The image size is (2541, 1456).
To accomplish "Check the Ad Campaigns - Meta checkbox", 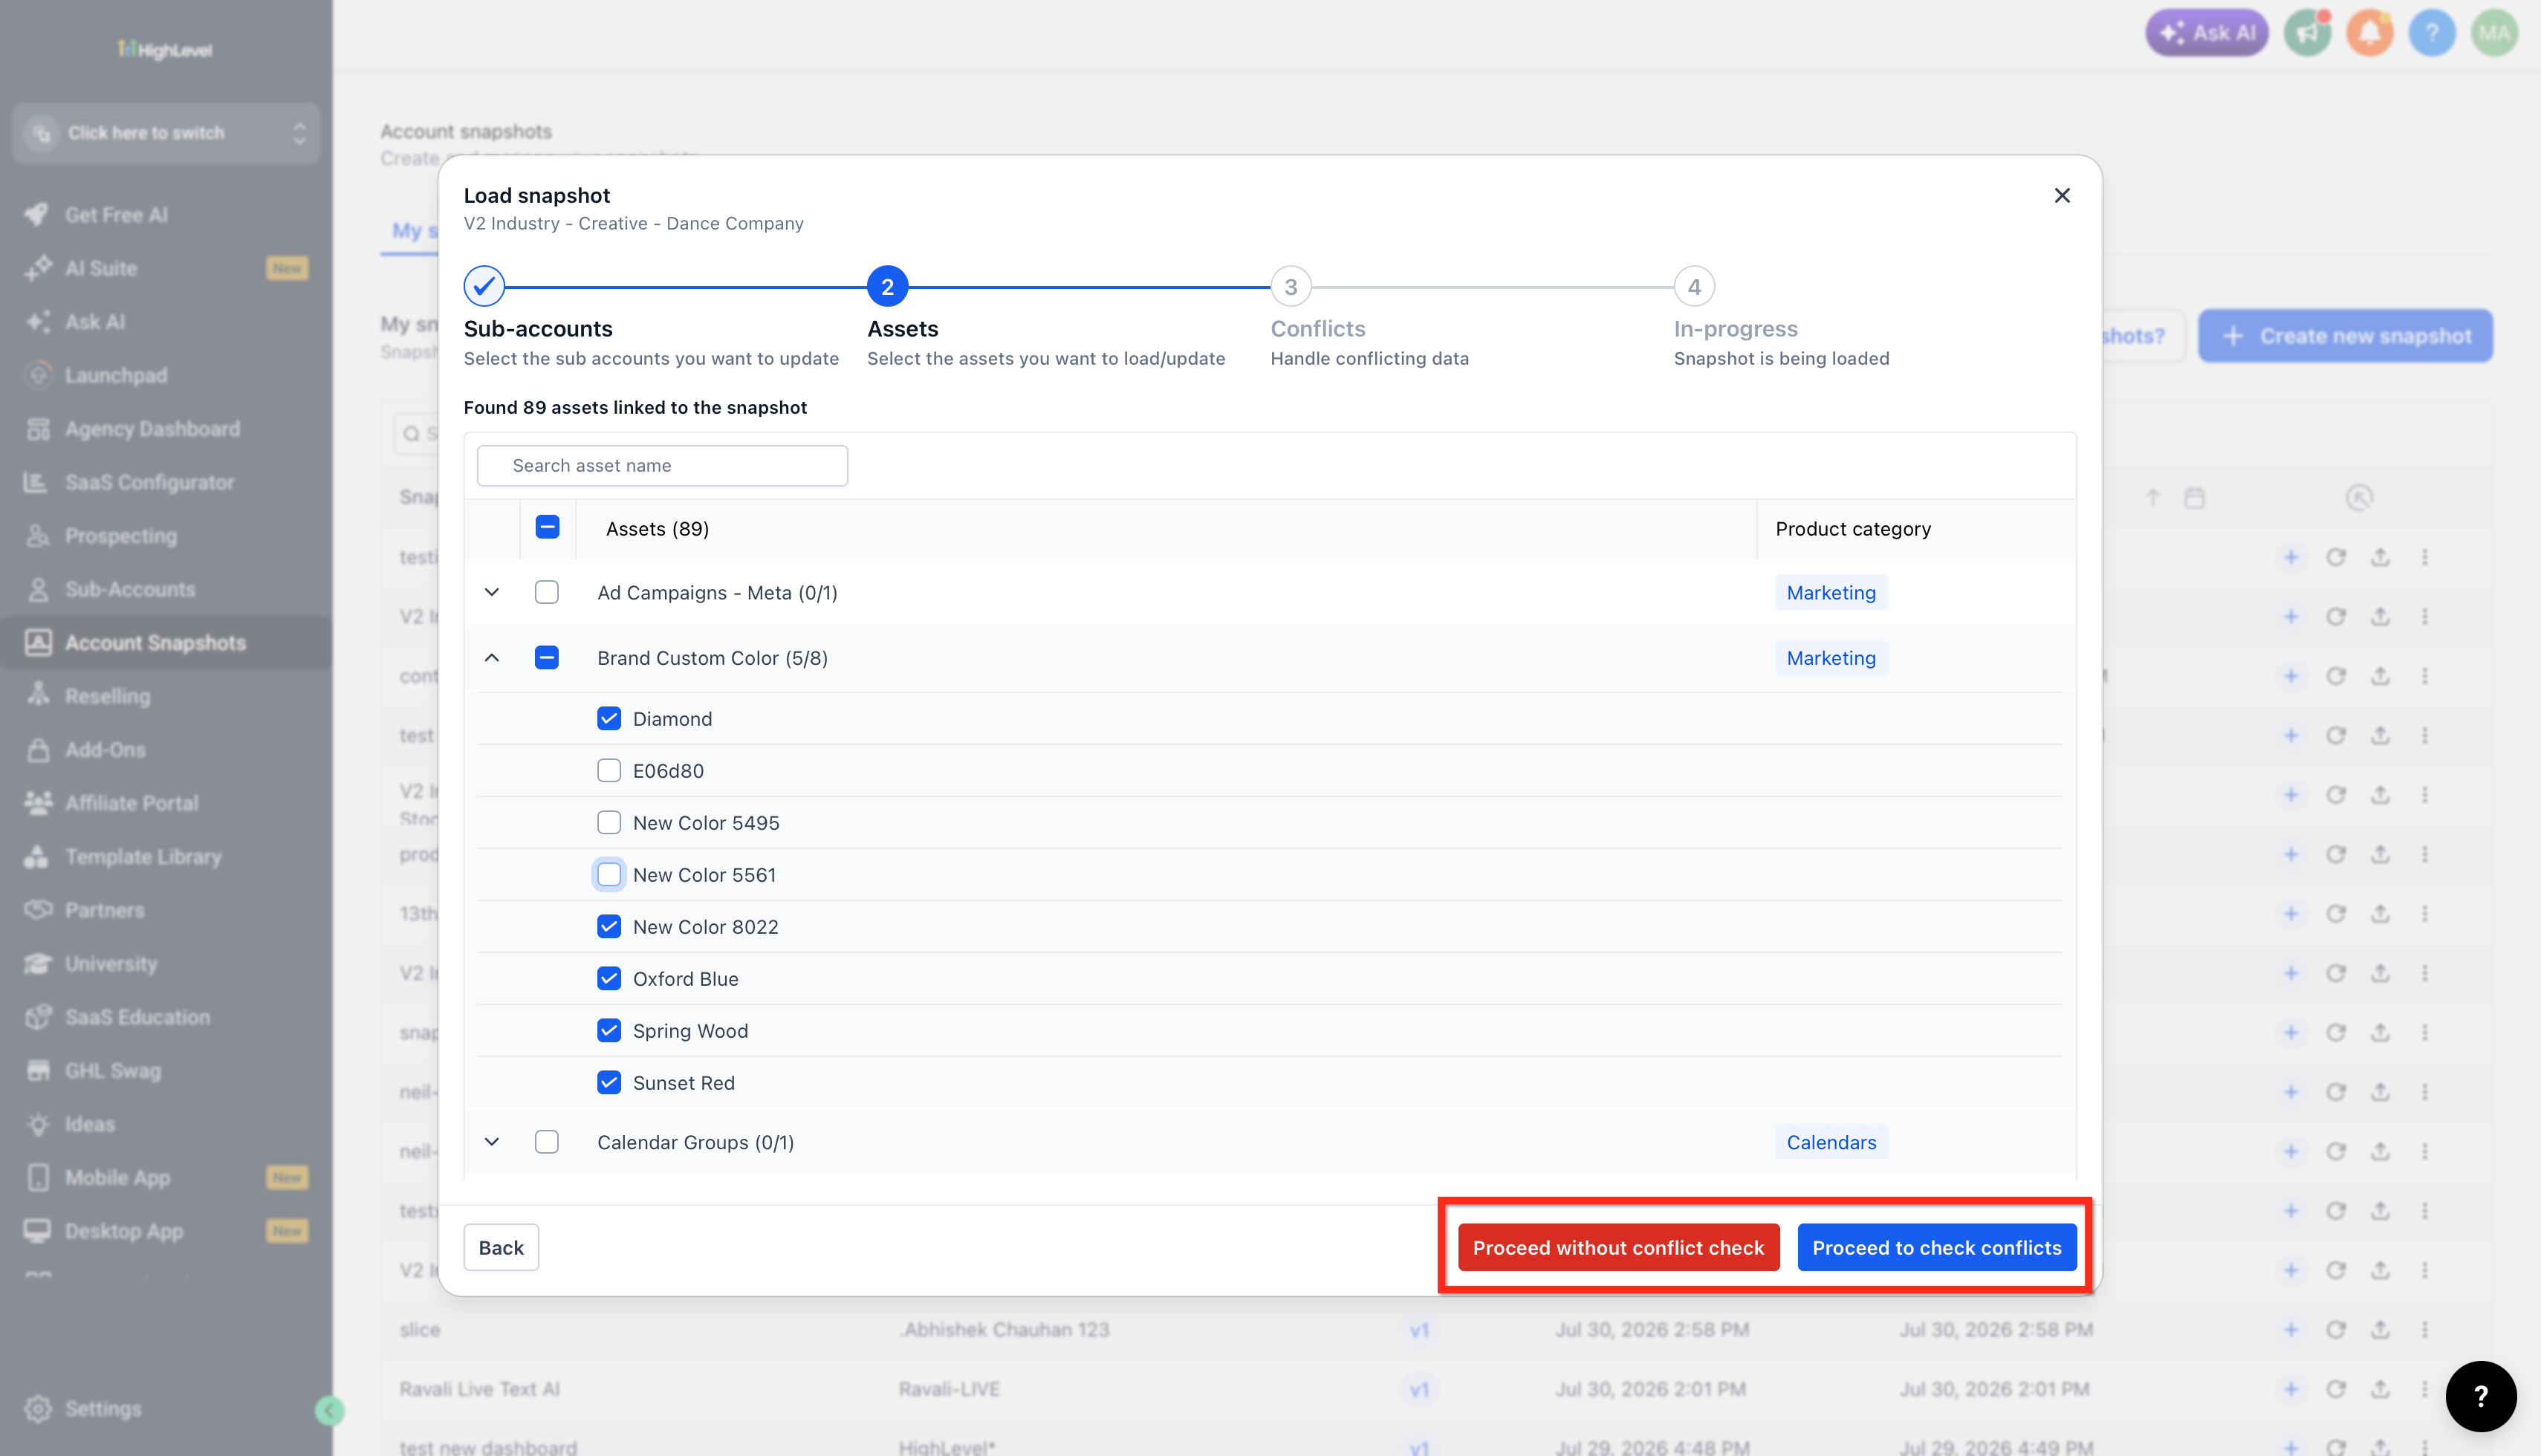I will click(546, 592).
